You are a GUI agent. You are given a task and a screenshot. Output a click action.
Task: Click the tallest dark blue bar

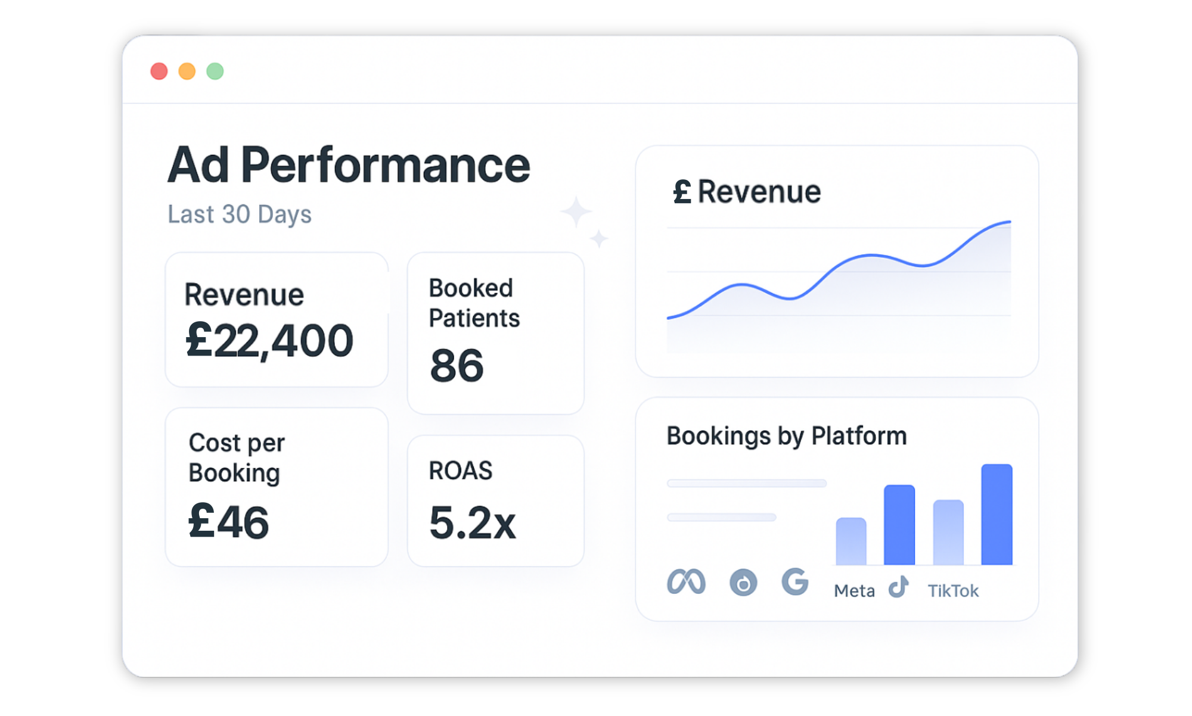(997, 515)
